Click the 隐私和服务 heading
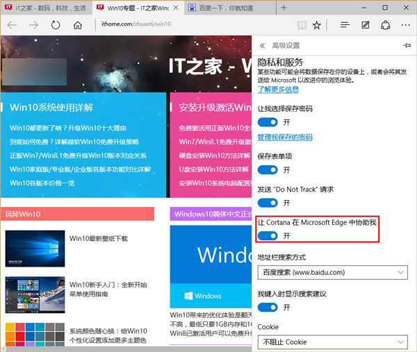This screenshot has width=417, height=352. coord(280,62)
